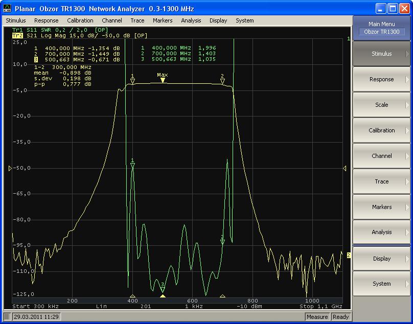Click the Calibration softkey in side panel
413x324 pixels.
382,130
